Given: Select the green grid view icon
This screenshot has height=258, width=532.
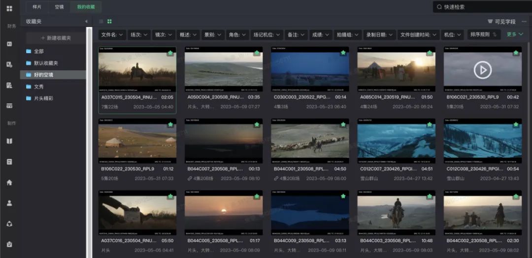Looking at the screenshot, I should pyautogui.click(x=109, y=21).
